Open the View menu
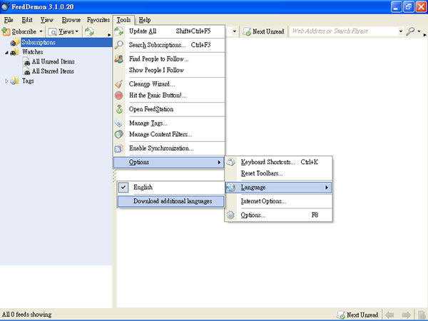This screenshot has width=428, height=321. coord(46,20)
